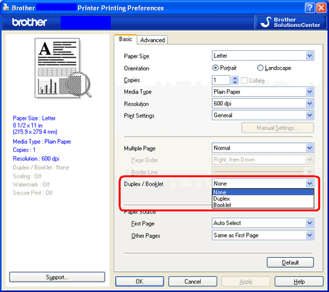Open the disabled Page Order dropdown
329x292 pixels.
click(x=263, y=160)
